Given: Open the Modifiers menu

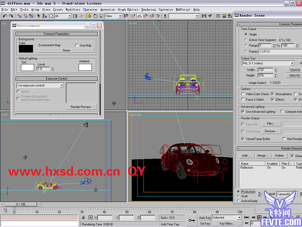Looking at the screenshot, I should click(x=73, y=9).
